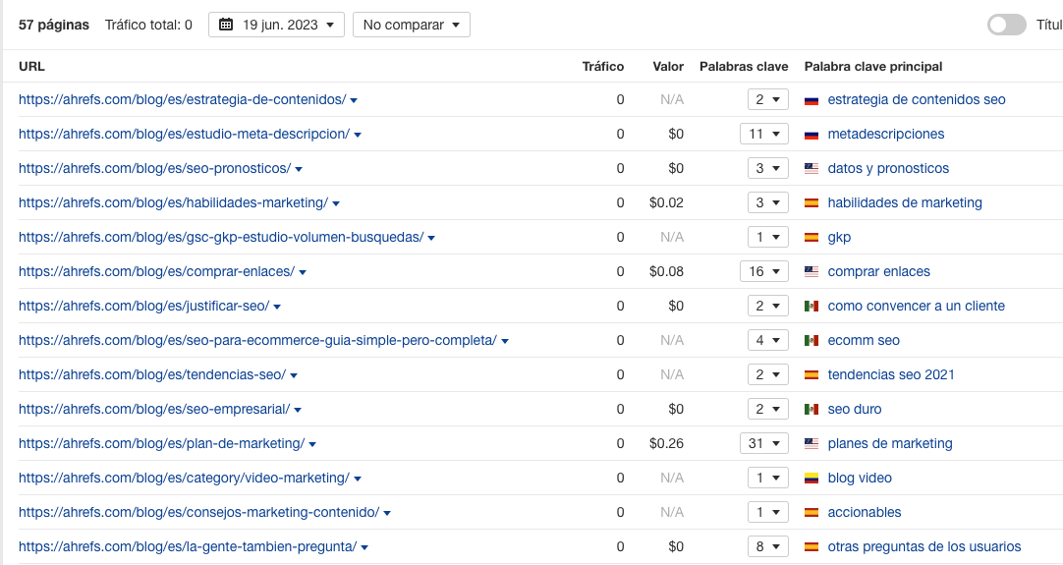Click keyword tendencias seo 2021
The height and width of the screenshot is (565, 1063).
[x=891, y=374]
